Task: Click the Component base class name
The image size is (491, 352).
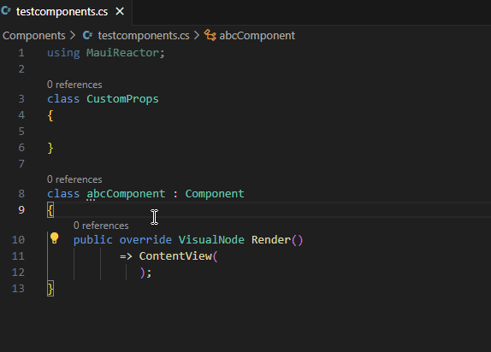Action: pos(215,194)
